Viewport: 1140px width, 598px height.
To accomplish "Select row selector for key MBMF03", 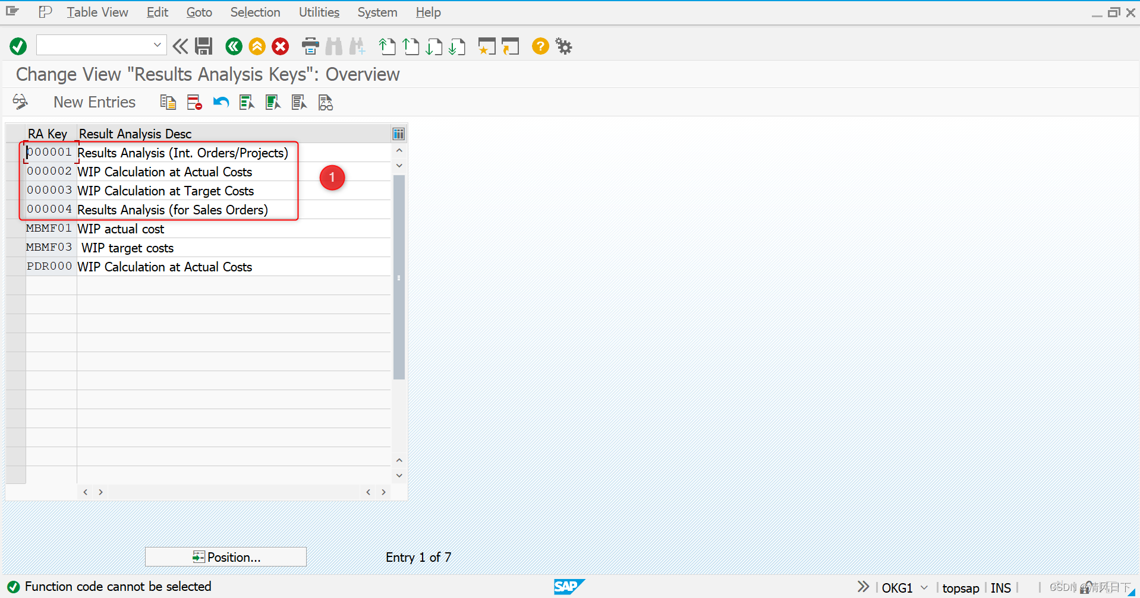I will click(15, 247).
